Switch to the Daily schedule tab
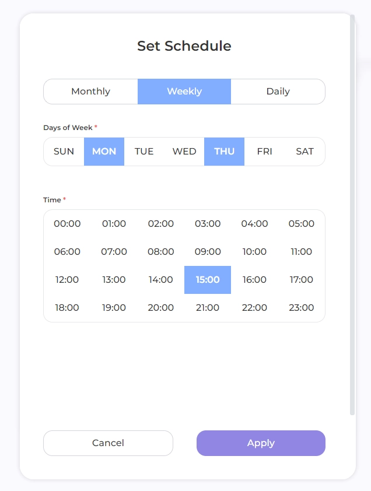This screenshot has height=491, width=371. [x=278, y=92]
